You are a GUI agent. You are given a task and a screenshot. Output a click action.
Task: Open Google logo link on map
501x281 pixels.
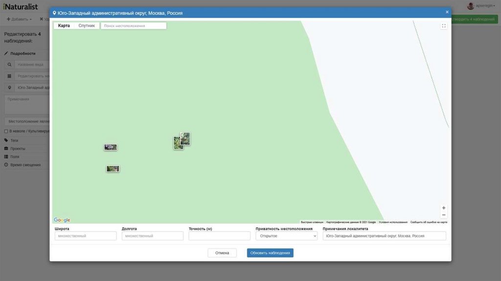(x=62, y=220)
